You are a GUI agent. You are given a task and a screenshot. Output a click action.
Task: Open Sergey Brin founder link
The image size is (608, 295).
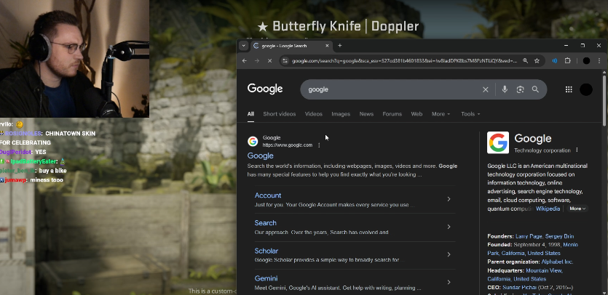point(559,236)
